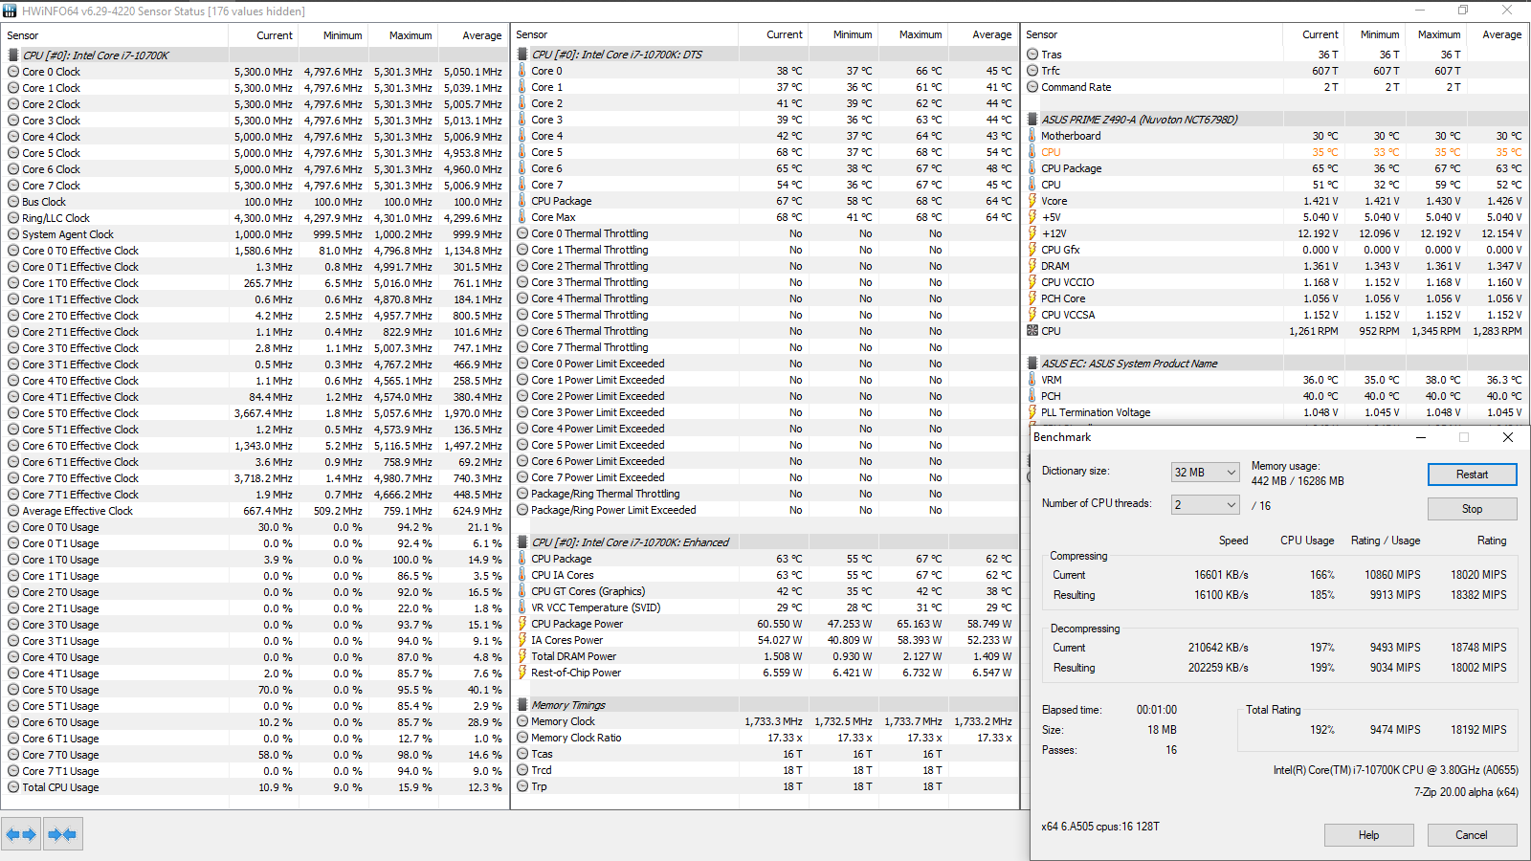1531x861 pixels.
Task: Click the Sensor column header in left panel
Action: click(23, 35)
